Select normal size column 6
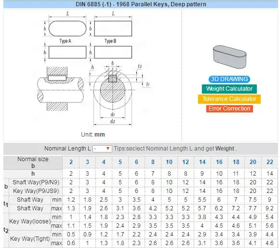The image size is (279, 248). [136, 162]
